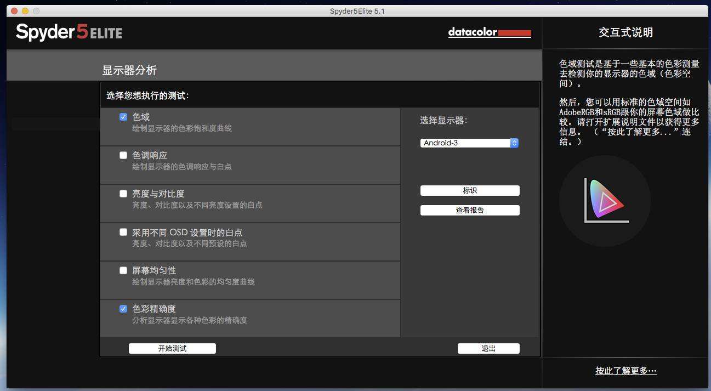Screen dimensions: 711x391
Task: Enable the 色调响应 checkbox
Action: click(x=123, y=155)
